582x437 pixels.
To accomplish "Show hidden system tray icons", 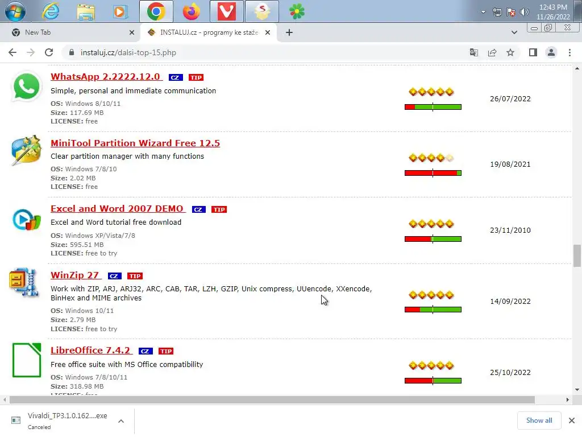I will [x=483, y=12].
